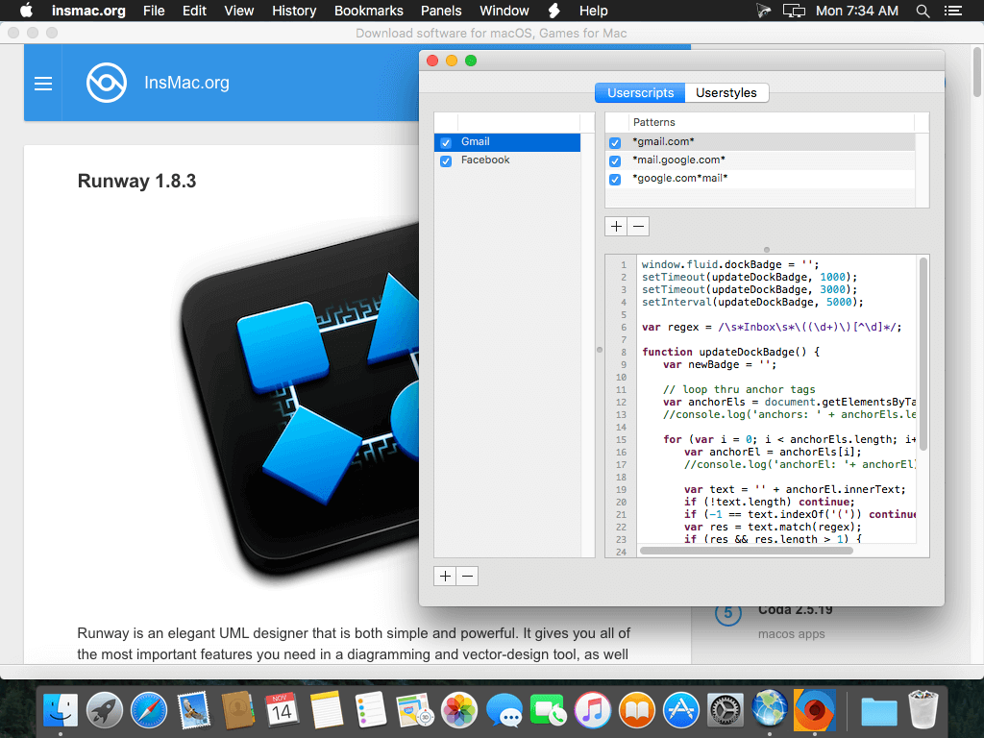Image resolution: width=984 pixels, height=738 pixels.
Task: Open the Apple menu
Action: coord(26,11)
